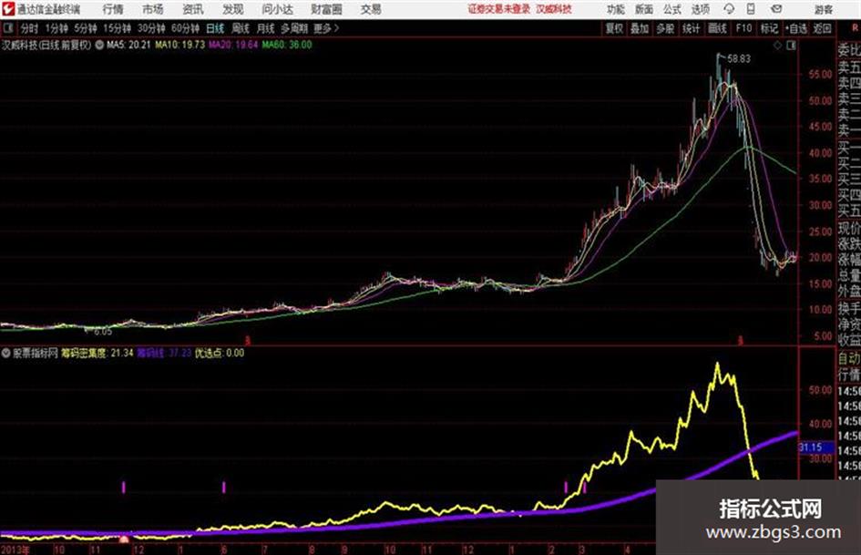Switch to the 5分钟 period tab

tap(86, 28)
